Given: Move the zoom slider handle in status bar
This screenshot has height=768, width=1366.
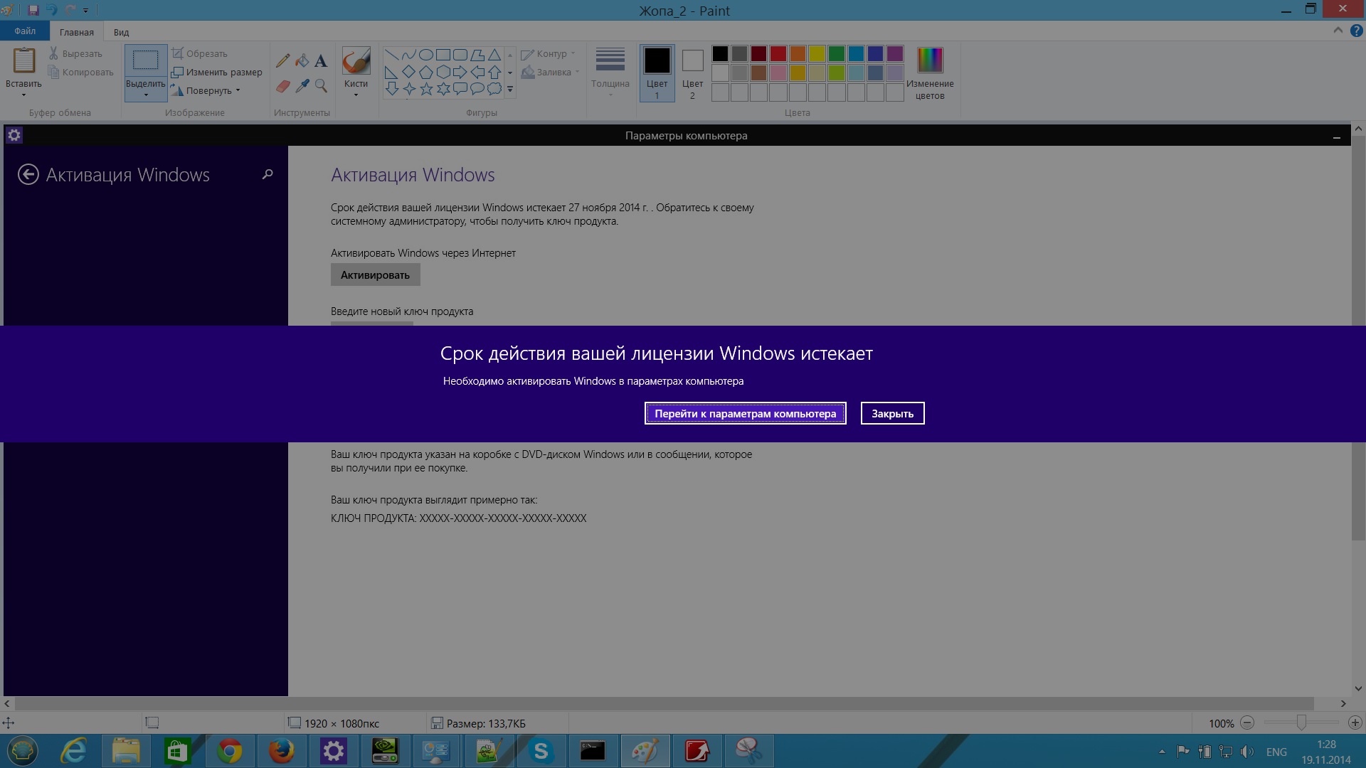Looking at the screenshot, I should (1301, 722).
